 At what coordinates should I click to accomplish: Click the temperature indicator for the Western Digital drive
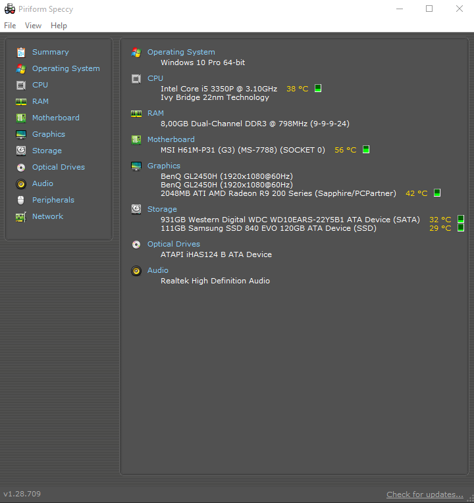click(x=461, y=219)
